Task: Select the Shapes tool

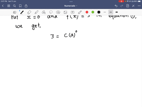Action: pyautogui.click(x=43, y=12)
